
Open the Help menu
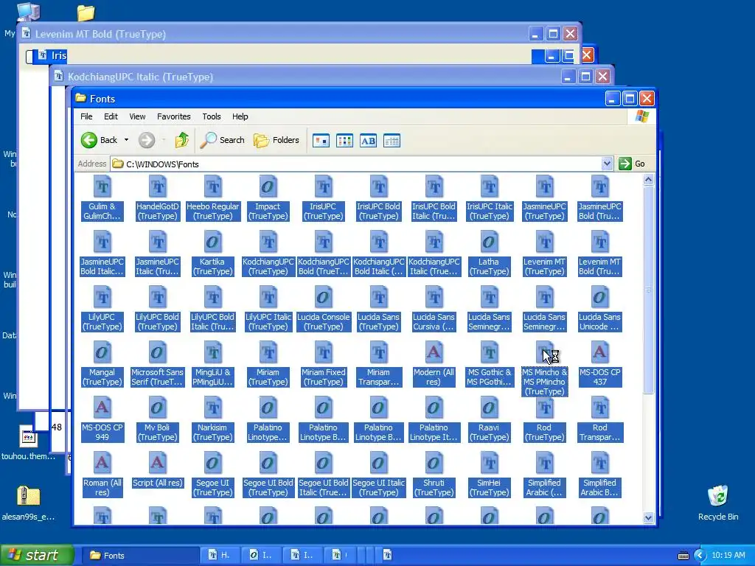click(240, 116)
